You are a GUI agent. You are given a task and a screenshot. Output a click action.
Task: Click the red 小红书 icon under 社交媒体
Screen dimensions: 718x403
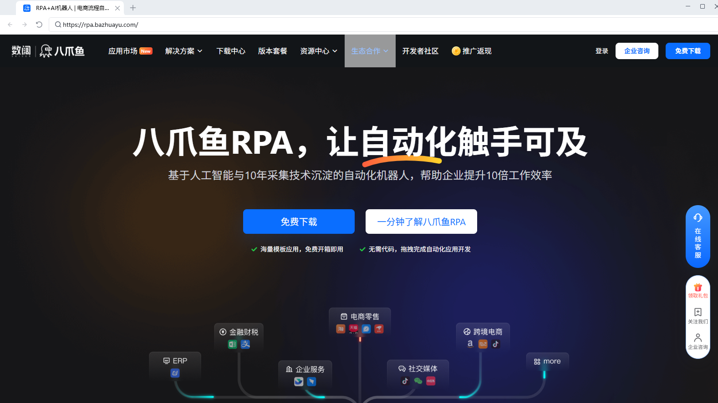click(431, 381)
